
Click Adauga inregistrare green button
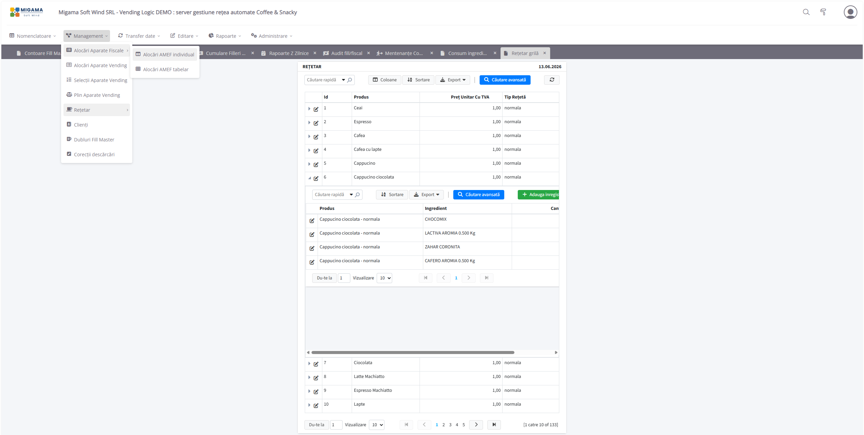coord(539,195)
